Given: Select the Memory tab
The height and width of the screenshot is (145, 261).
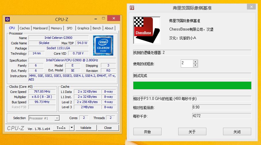Looking at the screenshot, I should click(x=56, y=28).
